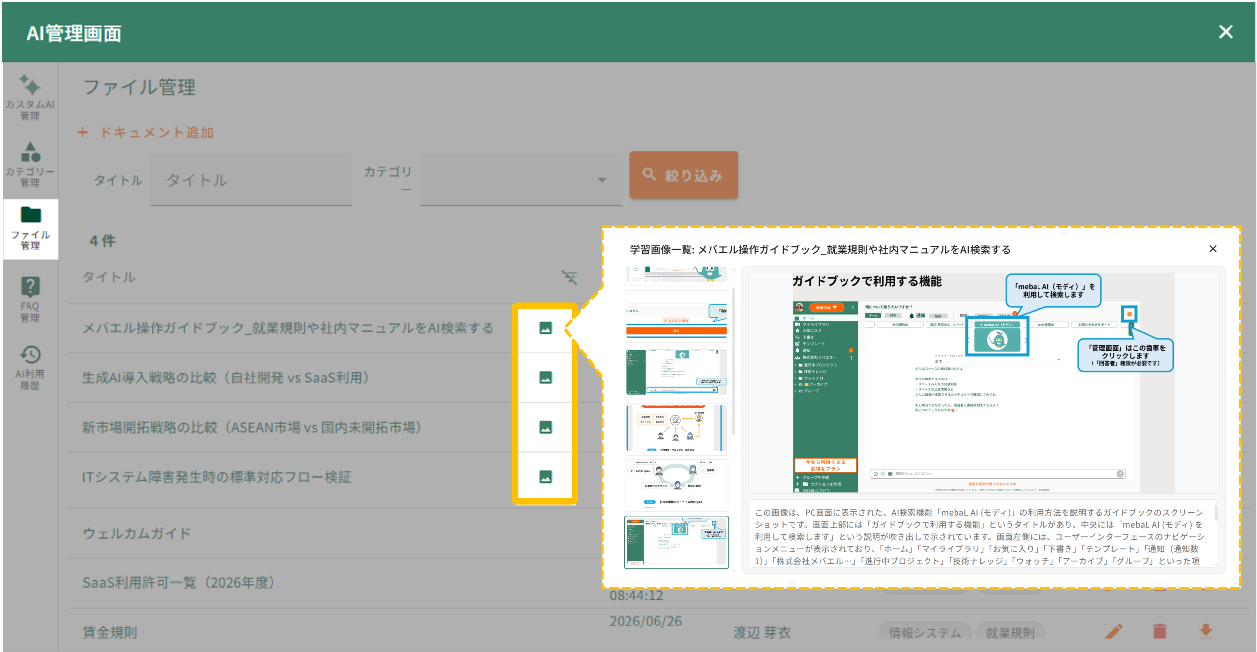Go to カテゴリー管理 in the sidebar
The height and width of the screenshot is (652, 1257).
coord(30,164)
